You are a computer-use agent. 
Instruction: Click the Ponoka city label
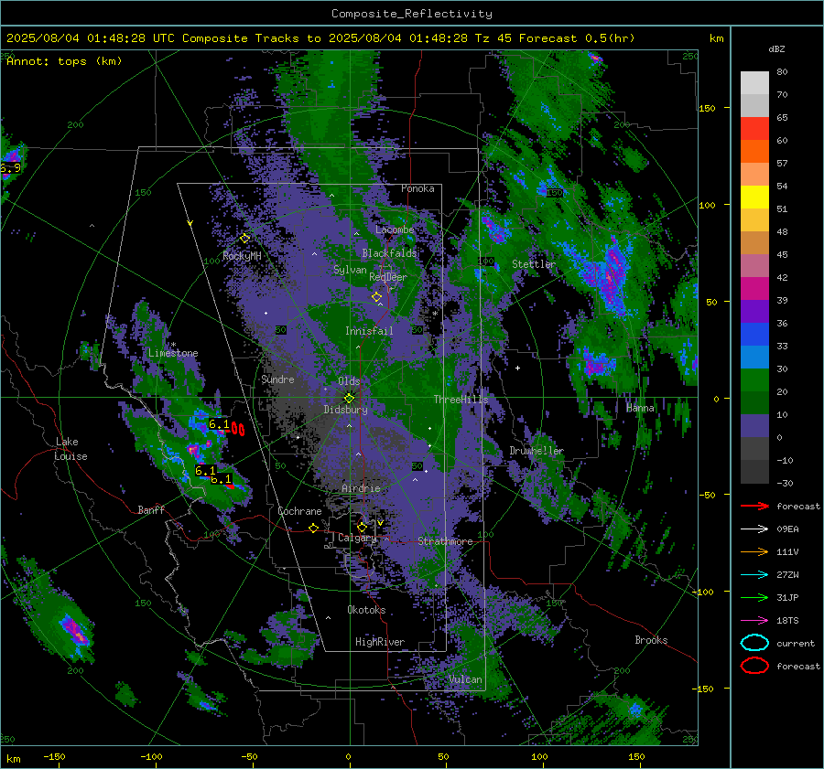[417, 188]
